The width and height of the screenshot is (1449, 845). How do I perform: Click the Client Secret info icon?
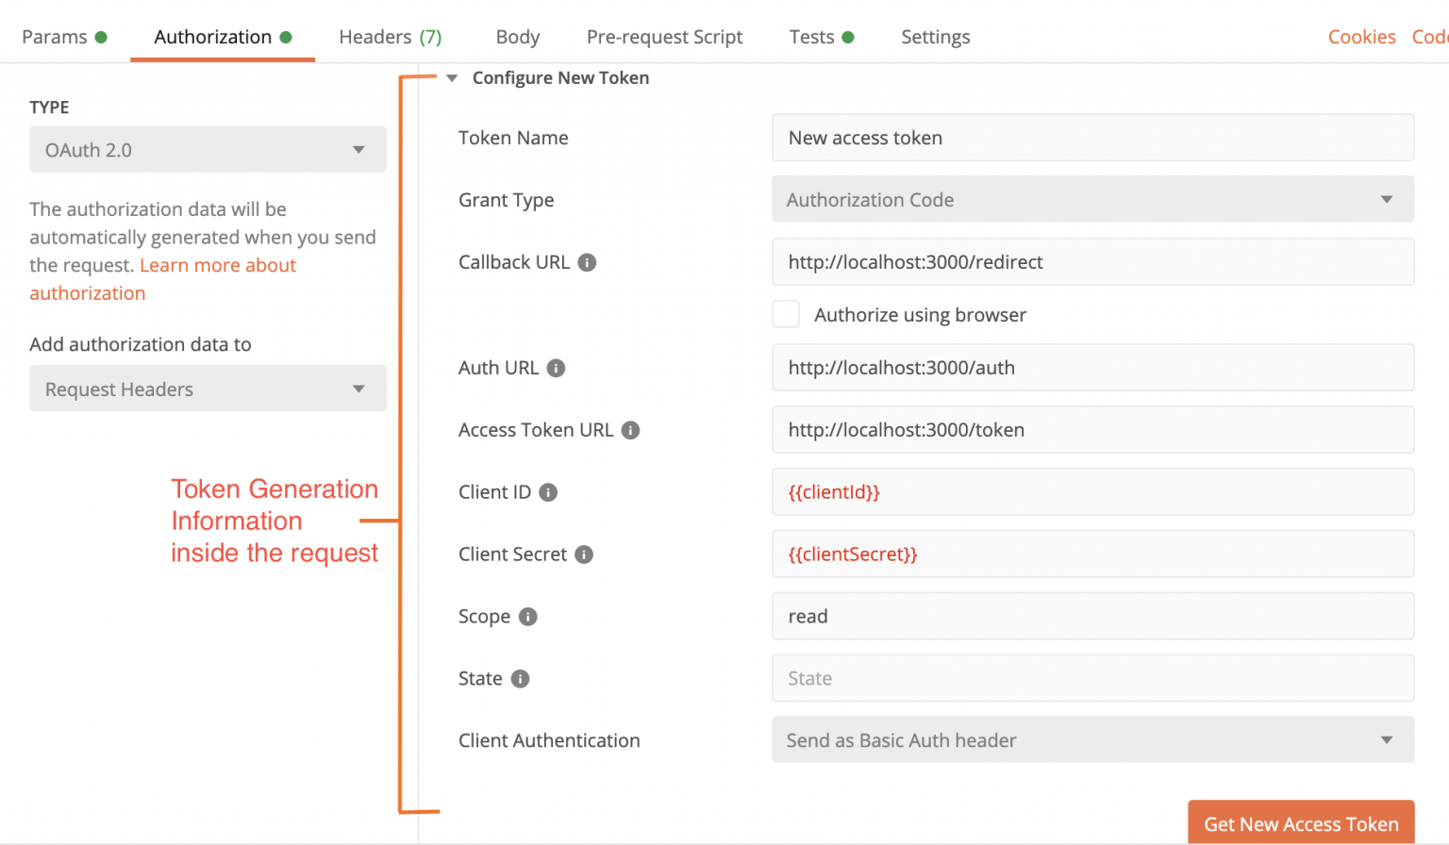tap(584, 555)
